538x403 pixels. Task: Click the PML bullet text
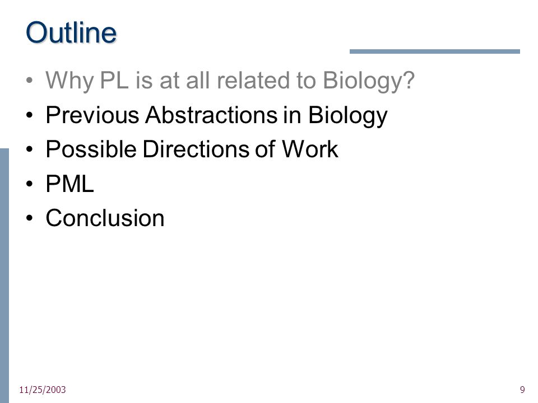click(x=69, y=184)
